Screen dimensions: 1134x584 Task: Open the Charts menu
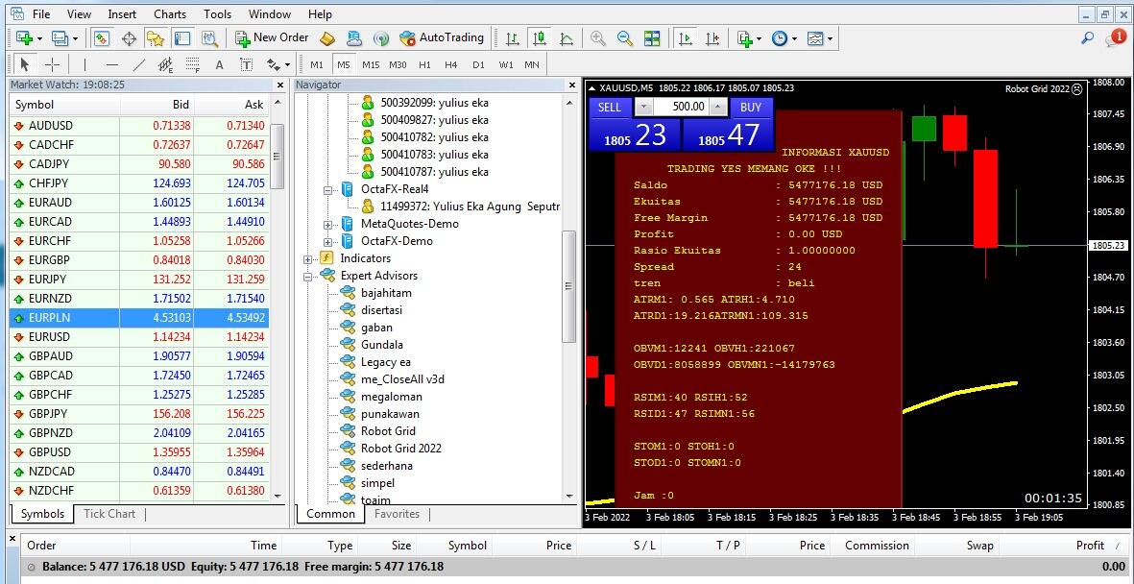coord(170,13)
